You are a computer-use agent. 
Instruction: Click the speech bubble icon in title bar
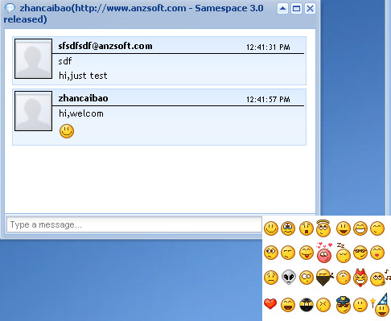pyautogui.click(x=10, y=7)
